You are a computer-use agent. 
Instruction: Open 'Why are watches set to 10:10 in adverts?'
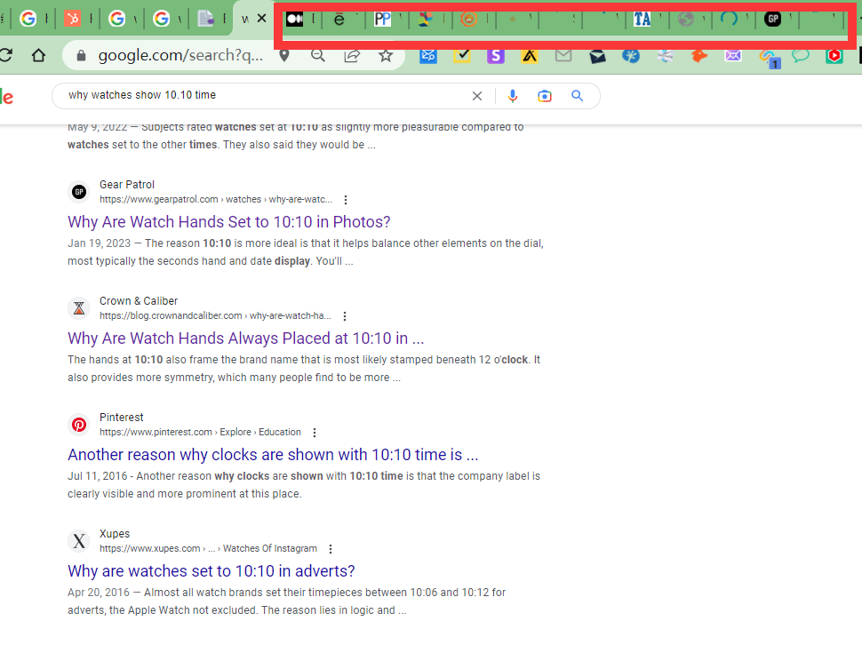(212, 571)
